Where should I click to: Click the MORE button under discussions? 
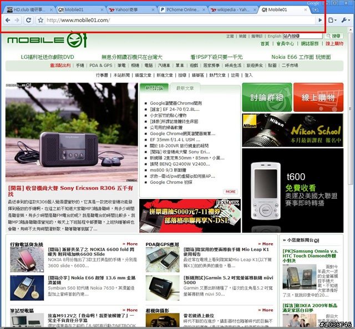(230, 192)
